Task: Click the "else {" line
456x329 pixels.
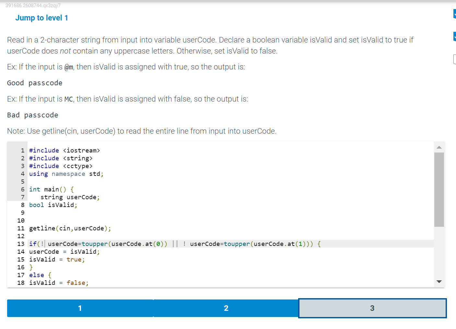Action: tap(40, 275)
